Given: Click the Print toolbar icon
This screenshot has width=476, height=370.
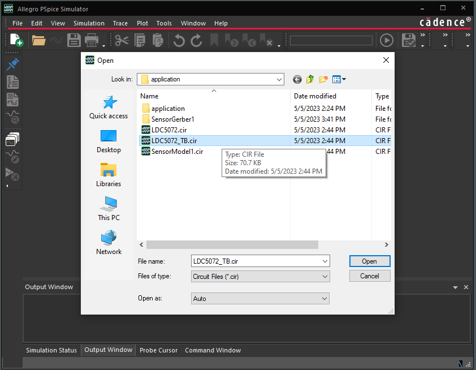Looking at the screenshot, I should point(90,40).
